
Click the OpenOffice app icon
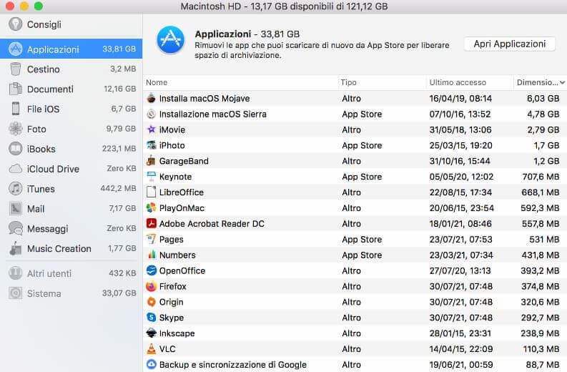[151, 270]
